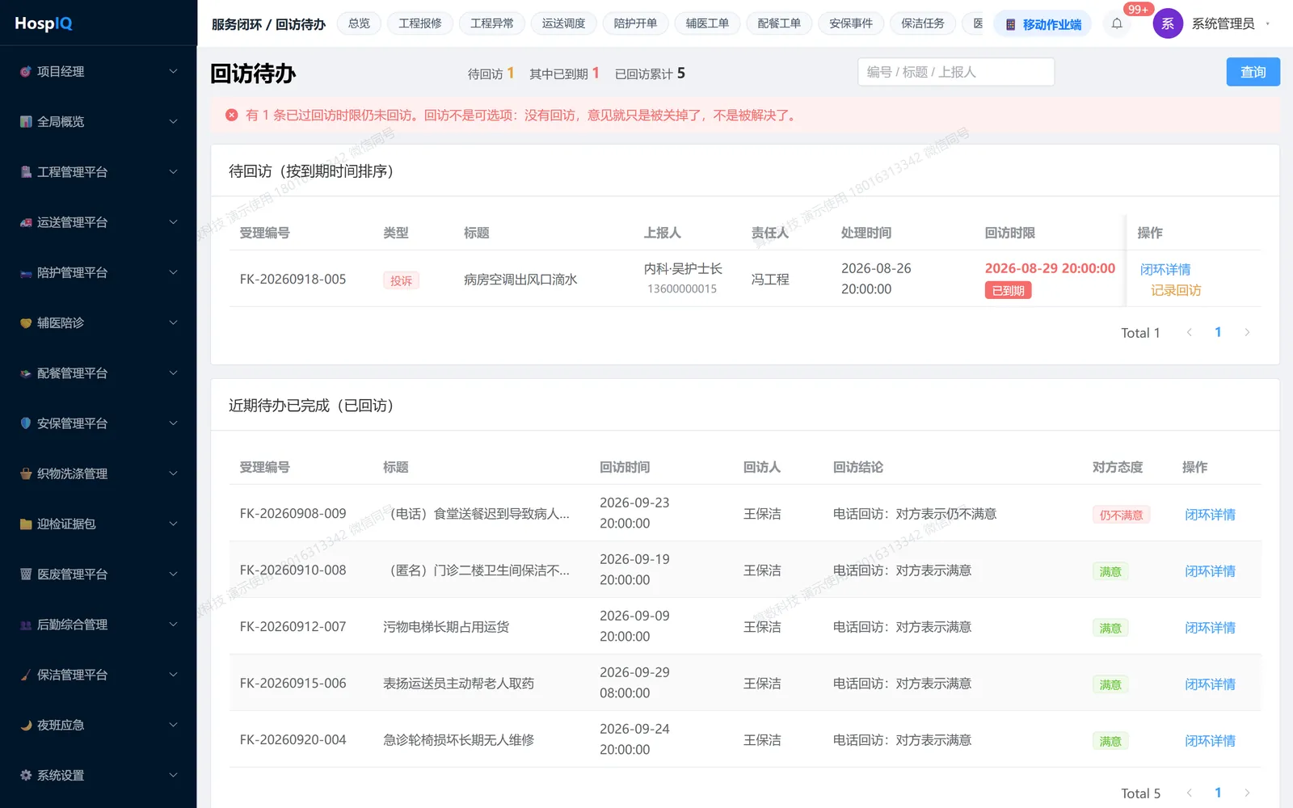Click the 医废管理平台 bin icon
The image size is (1293, 808).
pyautogui.click(x=26, y=574)
